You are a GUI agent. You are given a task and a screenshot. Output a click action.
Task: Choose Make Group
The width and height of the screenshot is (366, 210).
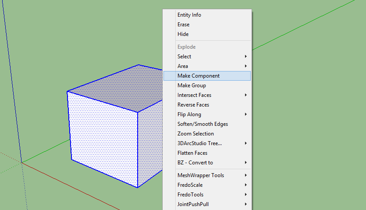pyautogui.click(x=207, y=85)
